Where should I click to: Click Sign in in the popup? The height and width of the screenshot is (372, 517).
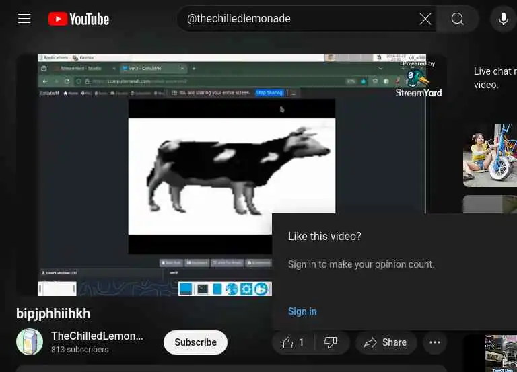click(302, 311)
